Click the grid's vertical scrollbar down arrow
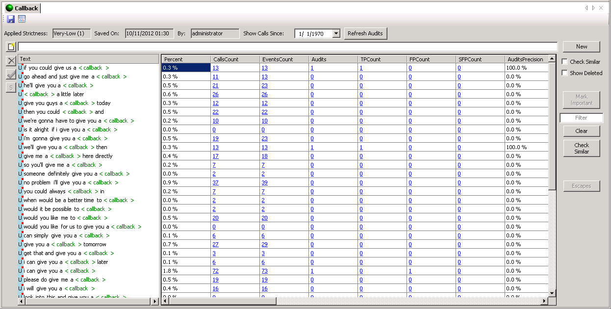The width and height of the screenshot is (611, 309). 552,293
